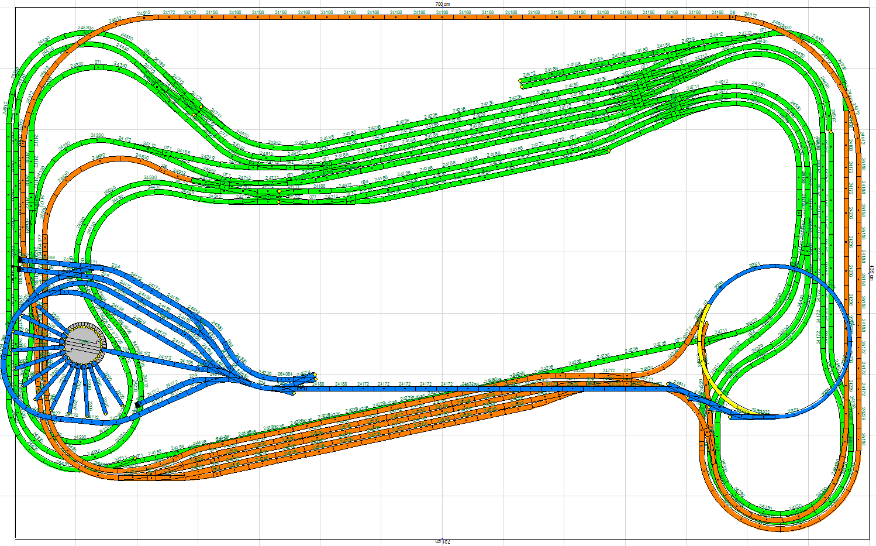Click "071" between the two 24330 curve labels
The width and height of the screenshot is (876, 546).
[x=98, y=62]
